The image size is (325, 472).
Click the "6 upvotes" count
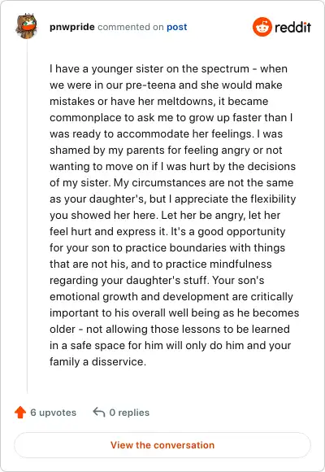pos(53,413)
